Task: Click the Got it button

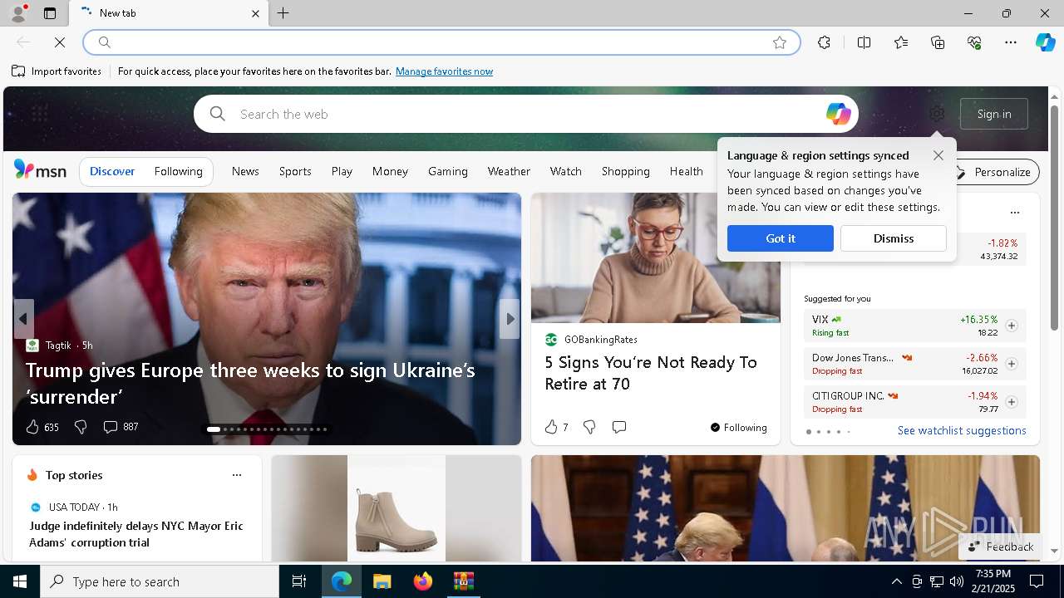Action: point(781,238)
